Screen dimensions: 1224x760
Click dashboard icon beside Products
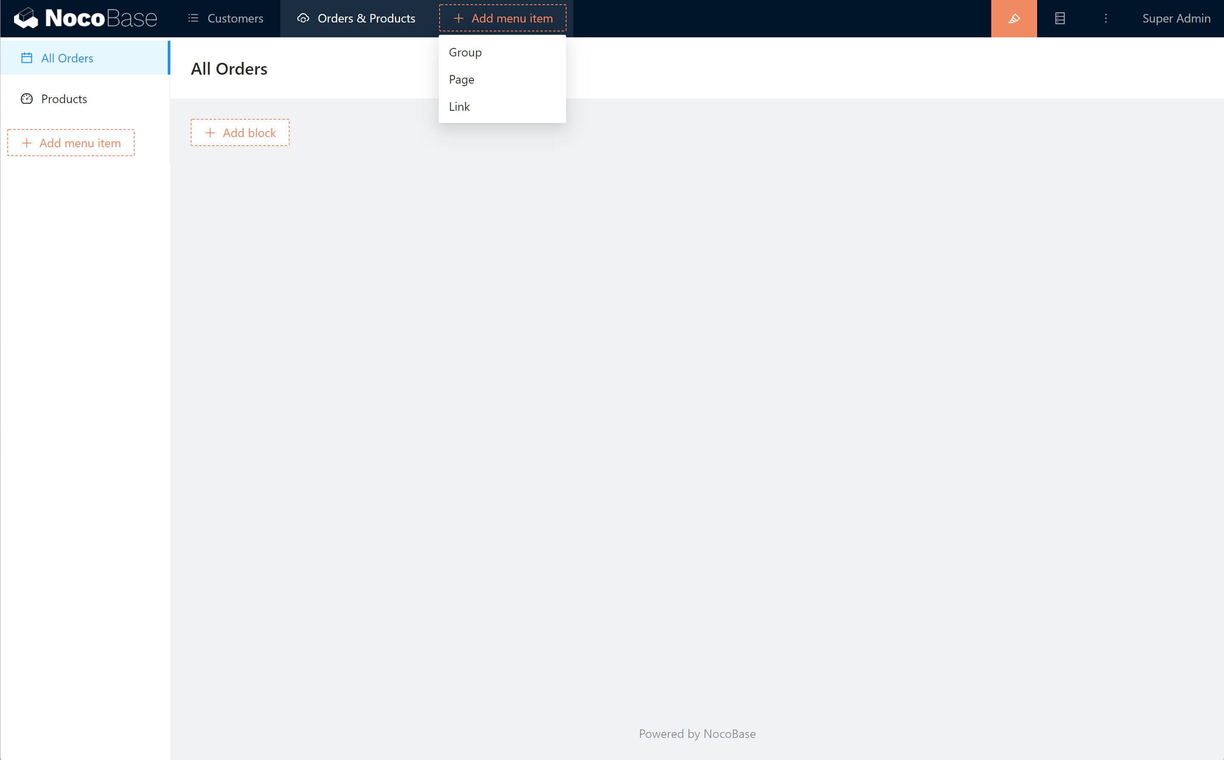27,99
